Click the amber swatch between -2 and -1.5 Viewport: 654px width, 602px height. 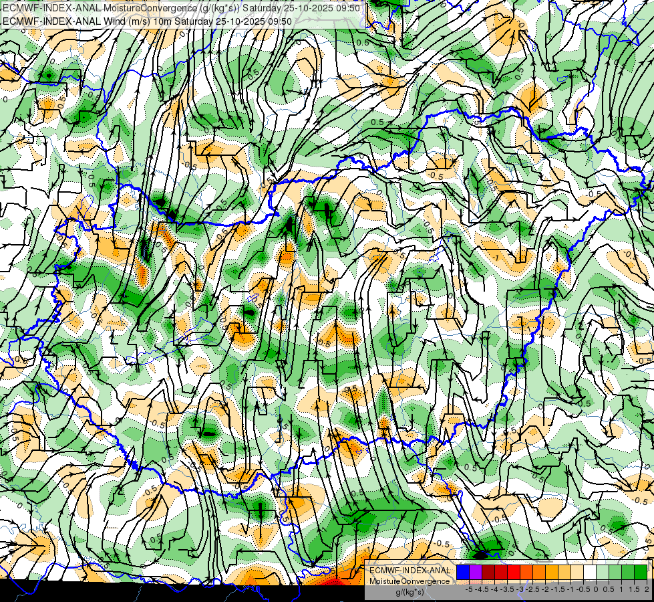point(552,572)
